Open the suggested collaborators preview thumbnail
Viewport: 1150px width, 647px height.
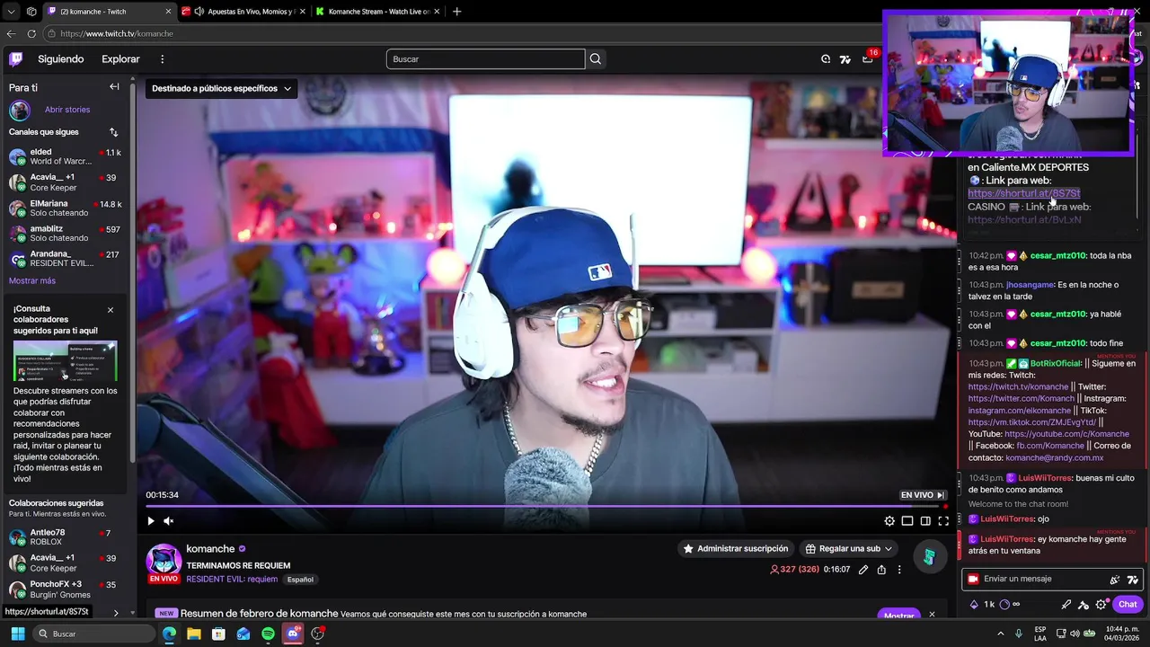pos(65,360)
